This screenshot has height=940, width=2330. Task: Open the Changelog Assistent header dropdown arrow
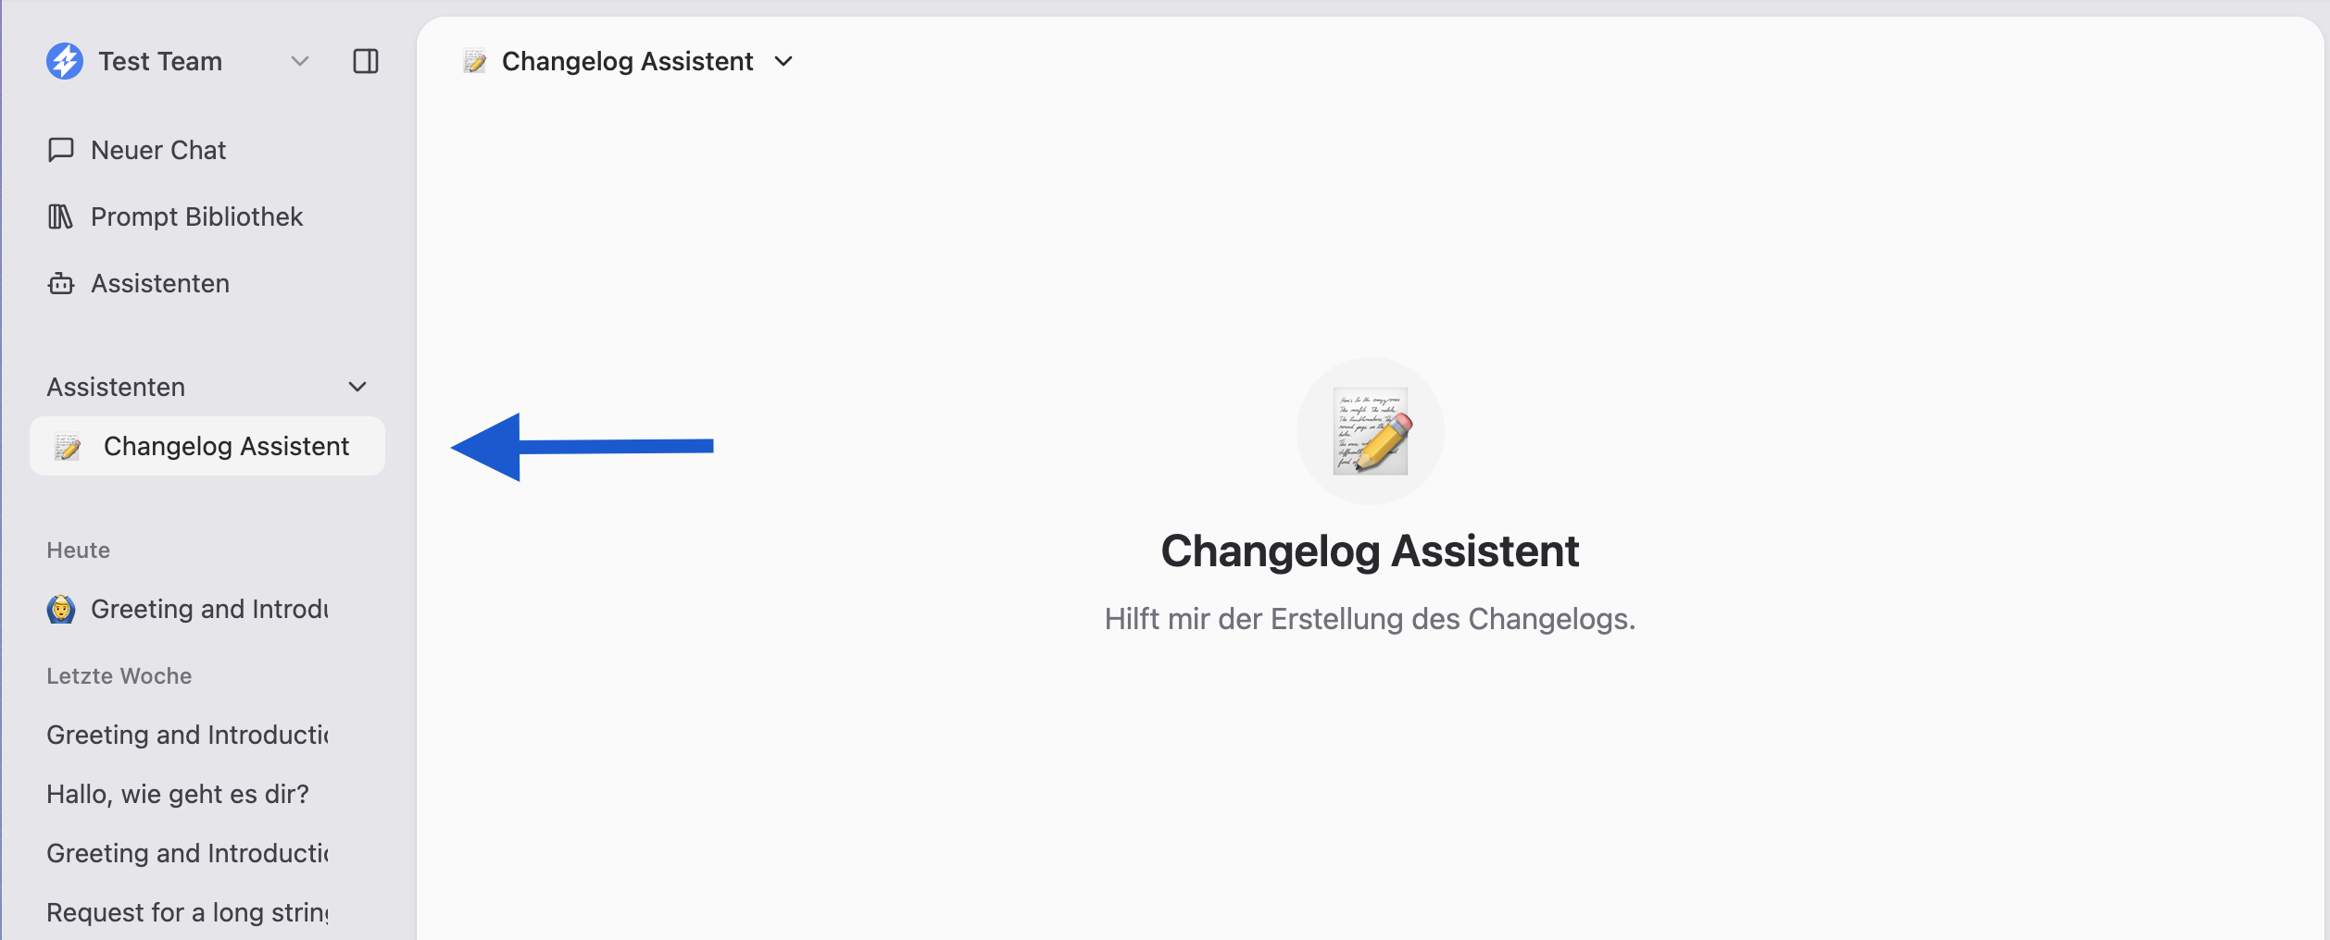coord(783,61)
